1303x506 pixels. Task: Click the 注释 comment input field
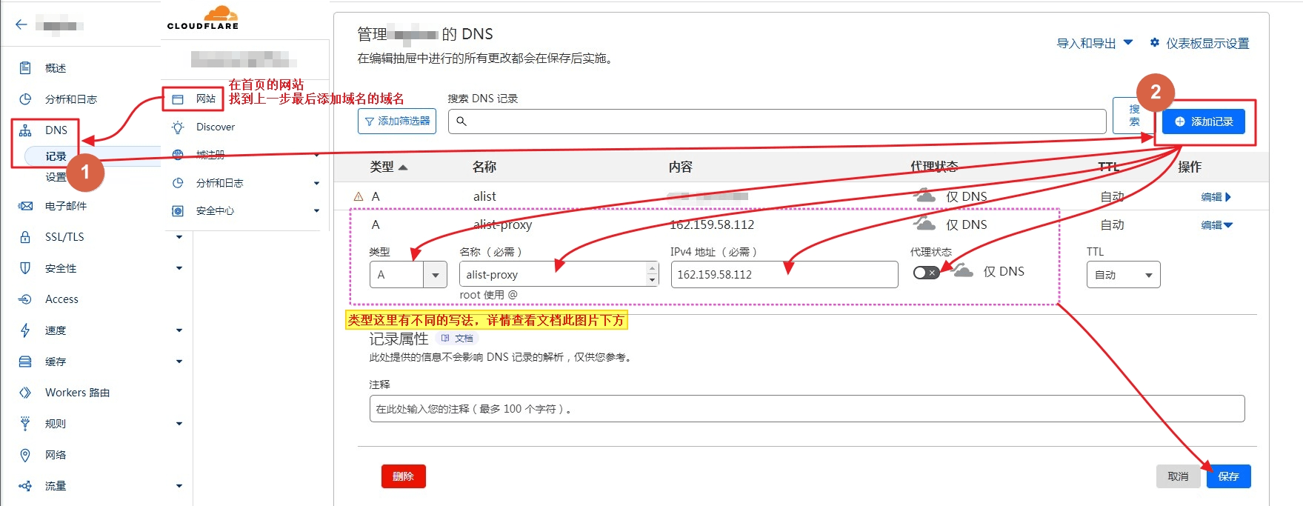coord(806,409)
